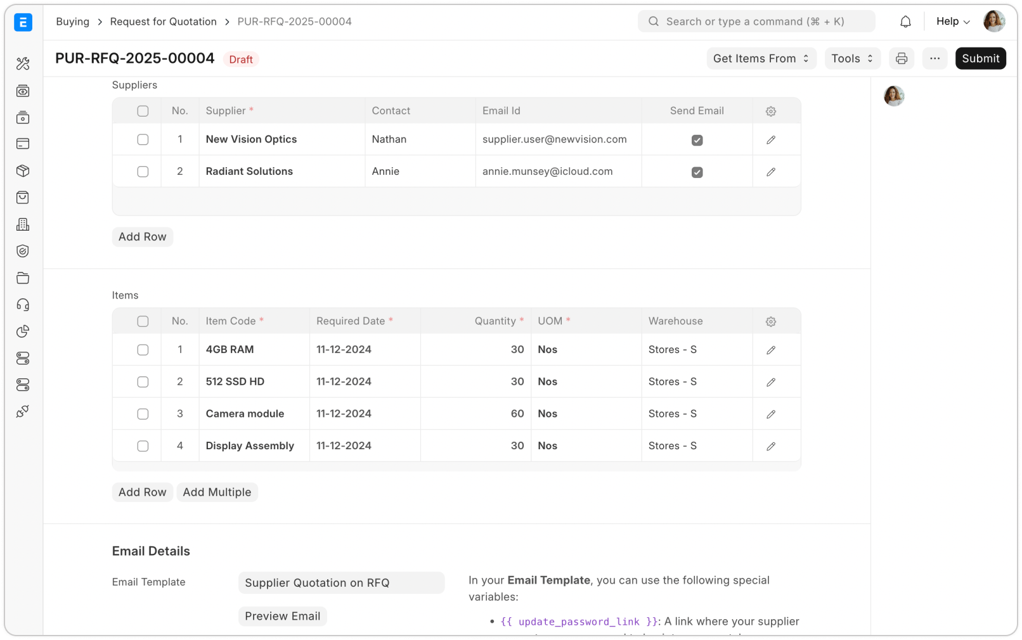Expand the Tools dropdown
This screenshot has height=640, width=1022.
coord(852,58)
